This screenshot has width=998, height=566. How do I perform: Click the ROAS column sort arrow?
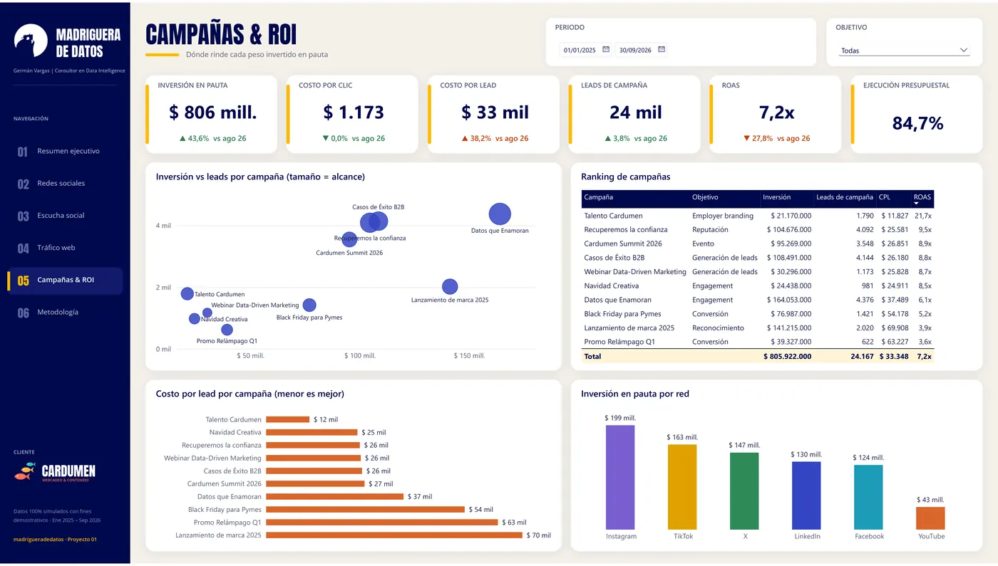click(917, 204)
